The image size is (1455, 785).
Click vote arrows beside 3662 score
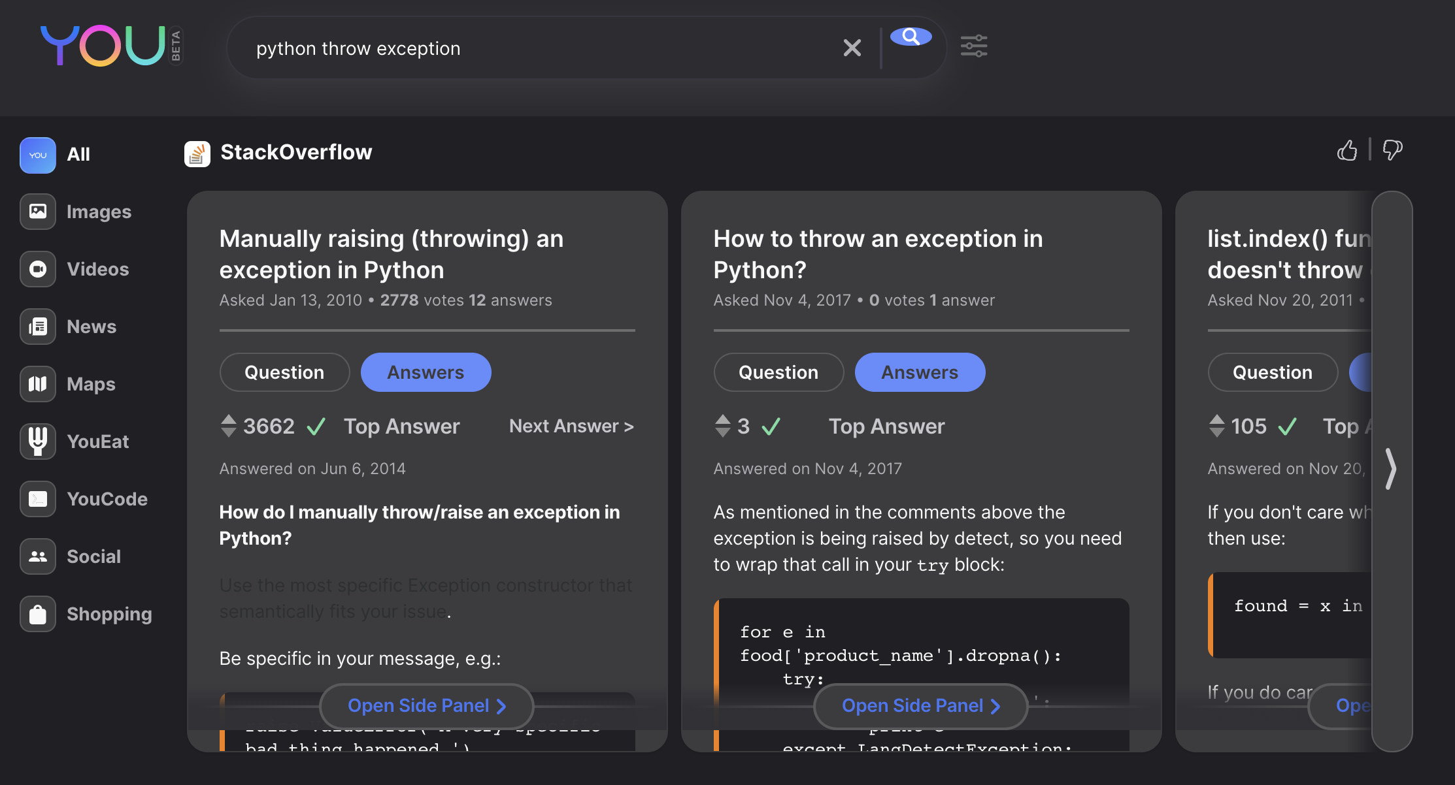(228, 426)
